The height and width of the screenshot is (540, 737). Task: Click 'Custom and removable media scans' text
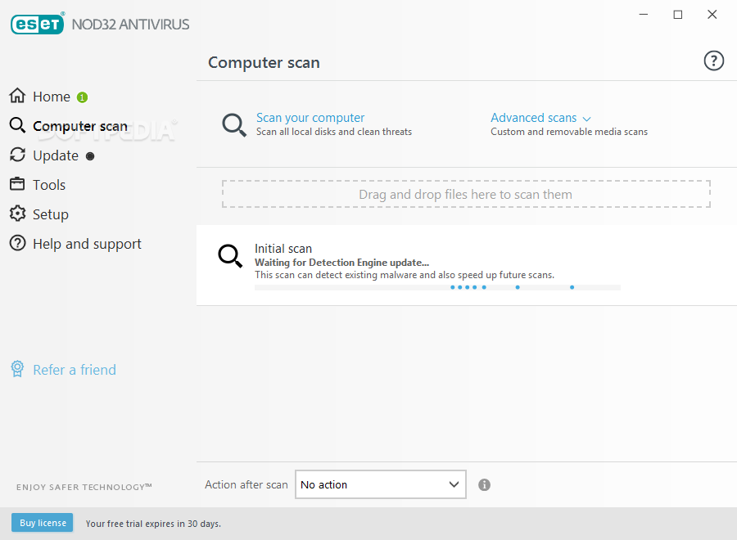point(569,132)
